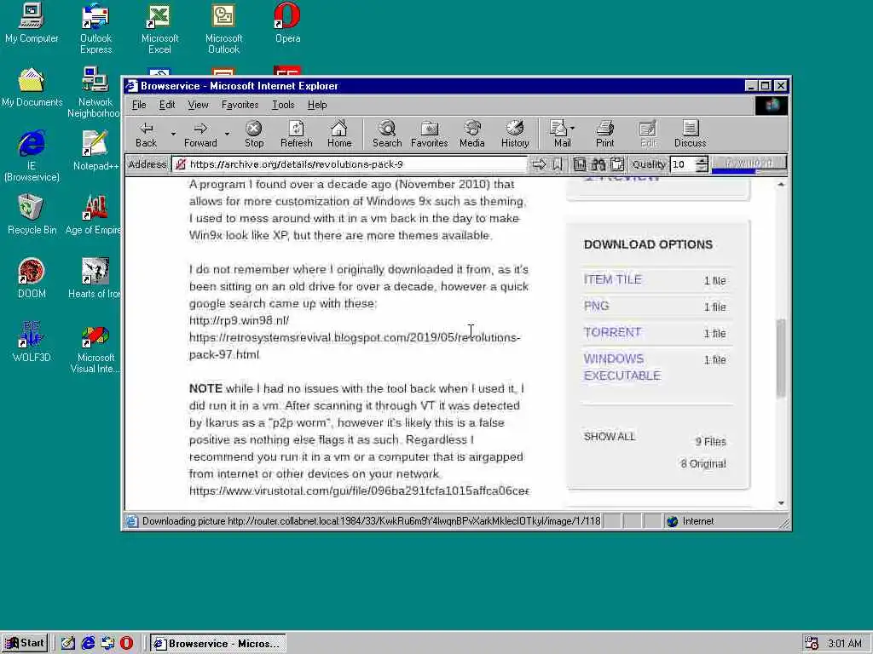Click Show Desktop quick launch icon
873x654 pixels.
point(68,644)
